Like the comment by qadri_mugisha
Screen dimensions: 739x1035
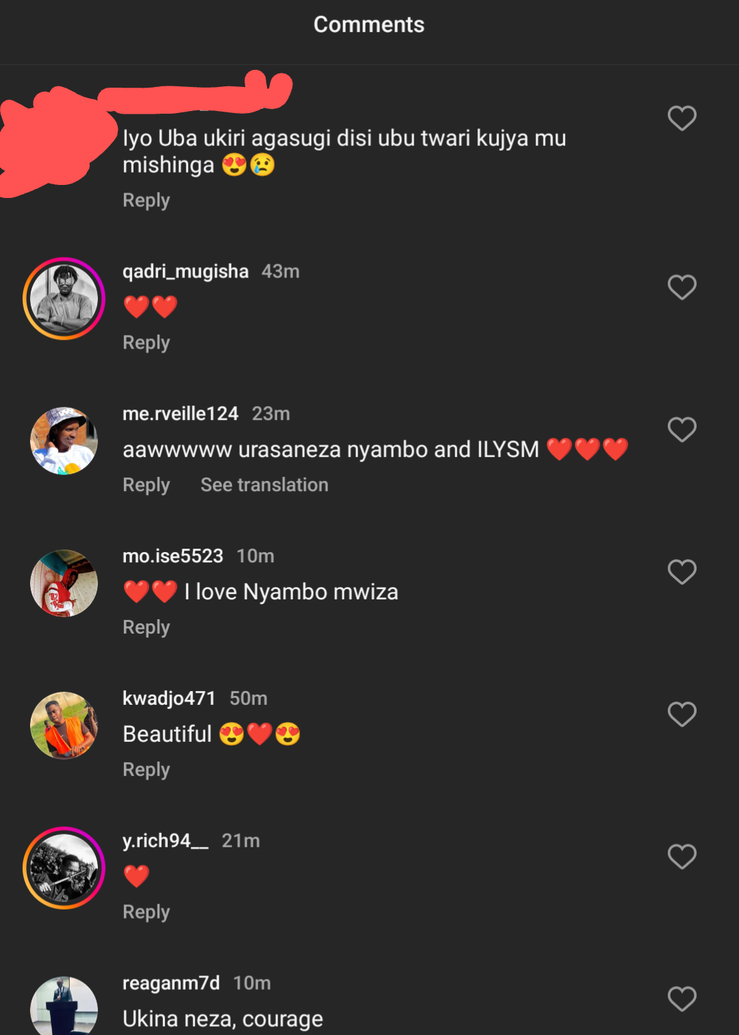[x=681, y=287]
